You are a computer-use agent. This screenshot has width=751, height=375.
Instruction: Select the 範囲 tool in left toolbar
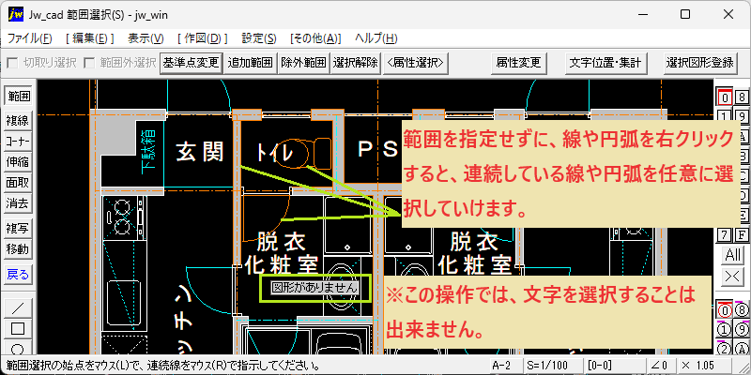(18, 97)
